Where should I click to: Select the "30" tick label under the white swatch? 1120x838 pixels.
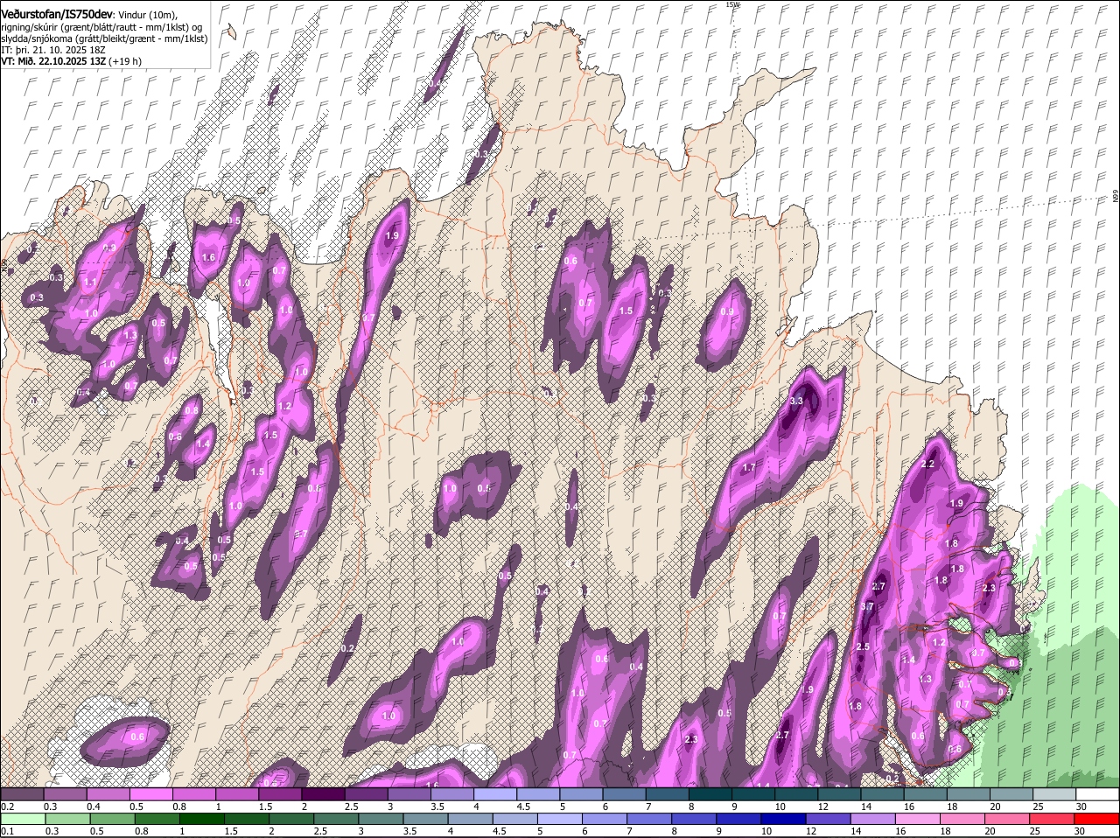click(x=1081, y=807)
